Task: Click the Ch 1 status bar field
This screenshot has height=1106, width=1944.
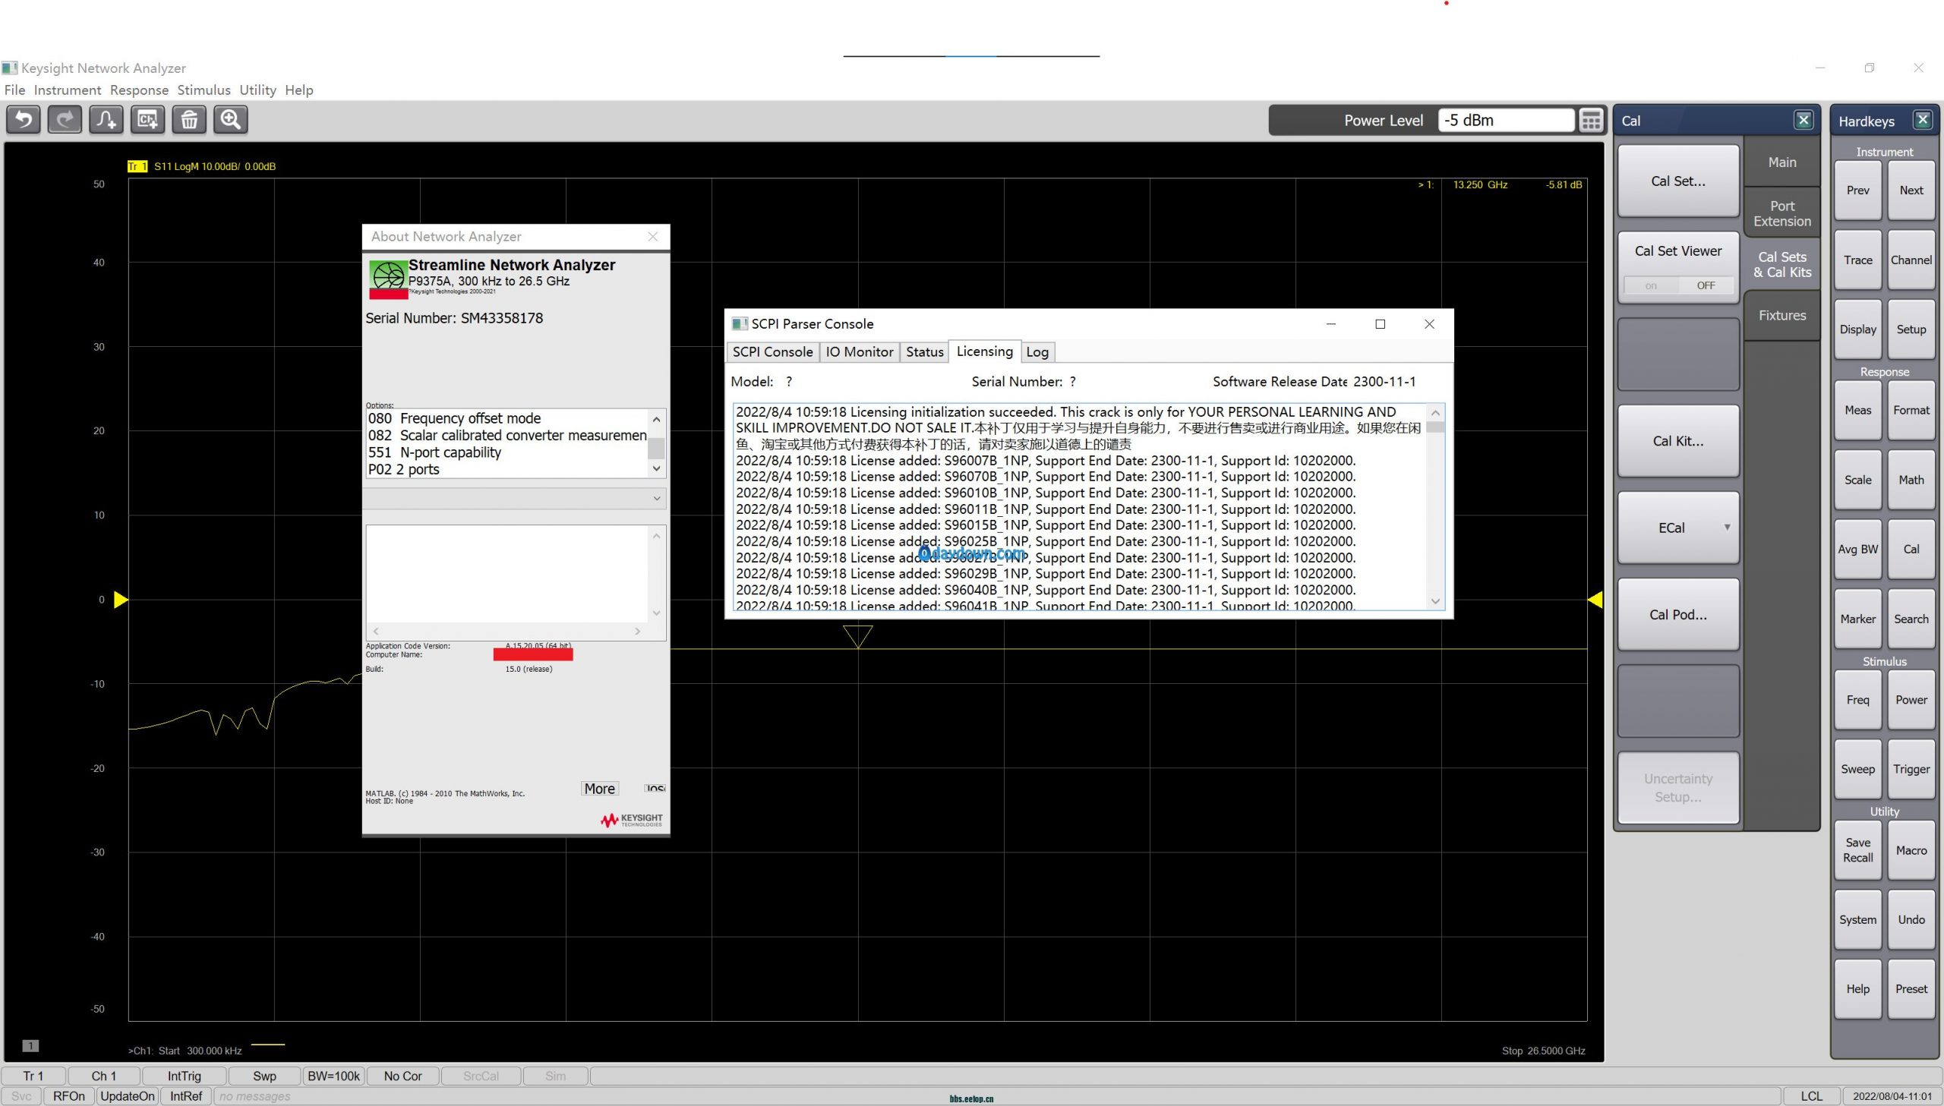Action: pyautogui.click(x=104, y=1076)
